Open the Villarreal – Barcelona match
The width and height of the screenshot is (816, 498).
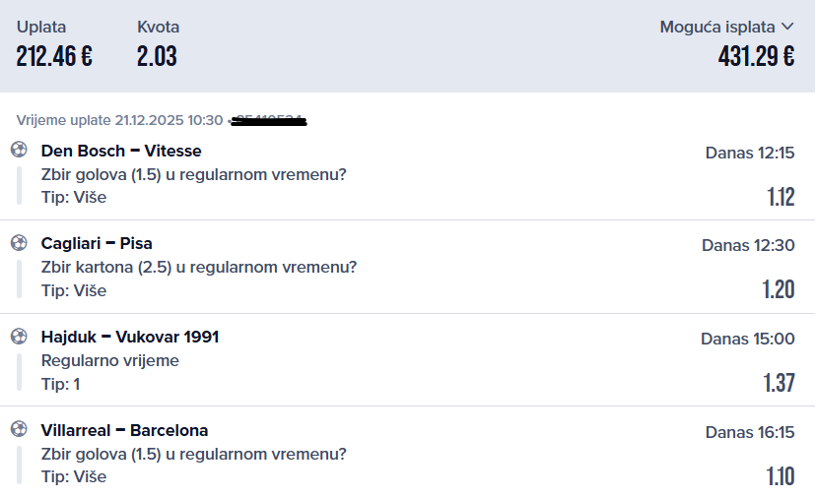pyautogui.click(x=124, y=430)
